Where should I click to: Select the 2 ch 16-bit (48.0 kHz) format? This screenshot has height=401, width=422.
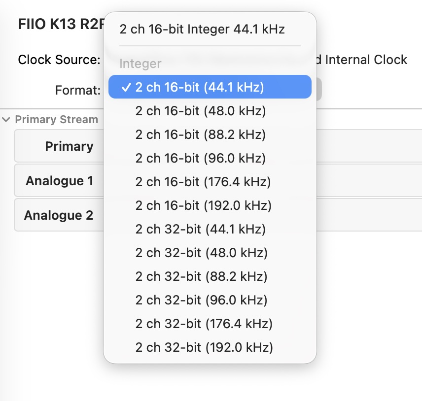click(200, 111)
